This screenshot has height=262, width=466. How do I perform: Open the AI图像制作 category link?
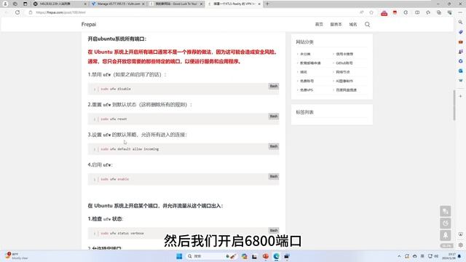[344, 81]
